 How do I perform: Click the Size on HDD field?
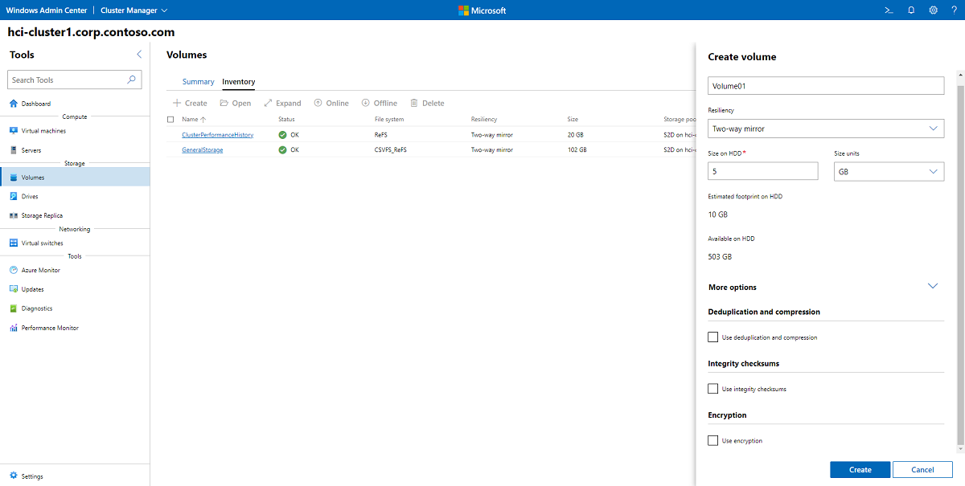(762, 171)
